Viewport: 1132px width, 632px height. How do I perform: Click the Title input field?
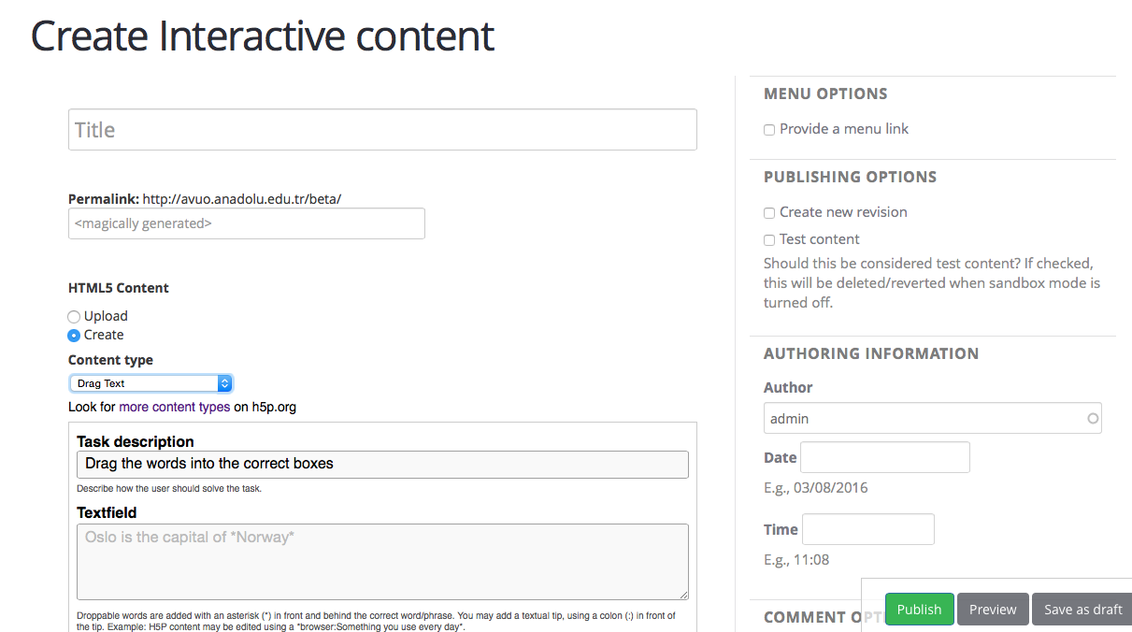click(382, 130)
